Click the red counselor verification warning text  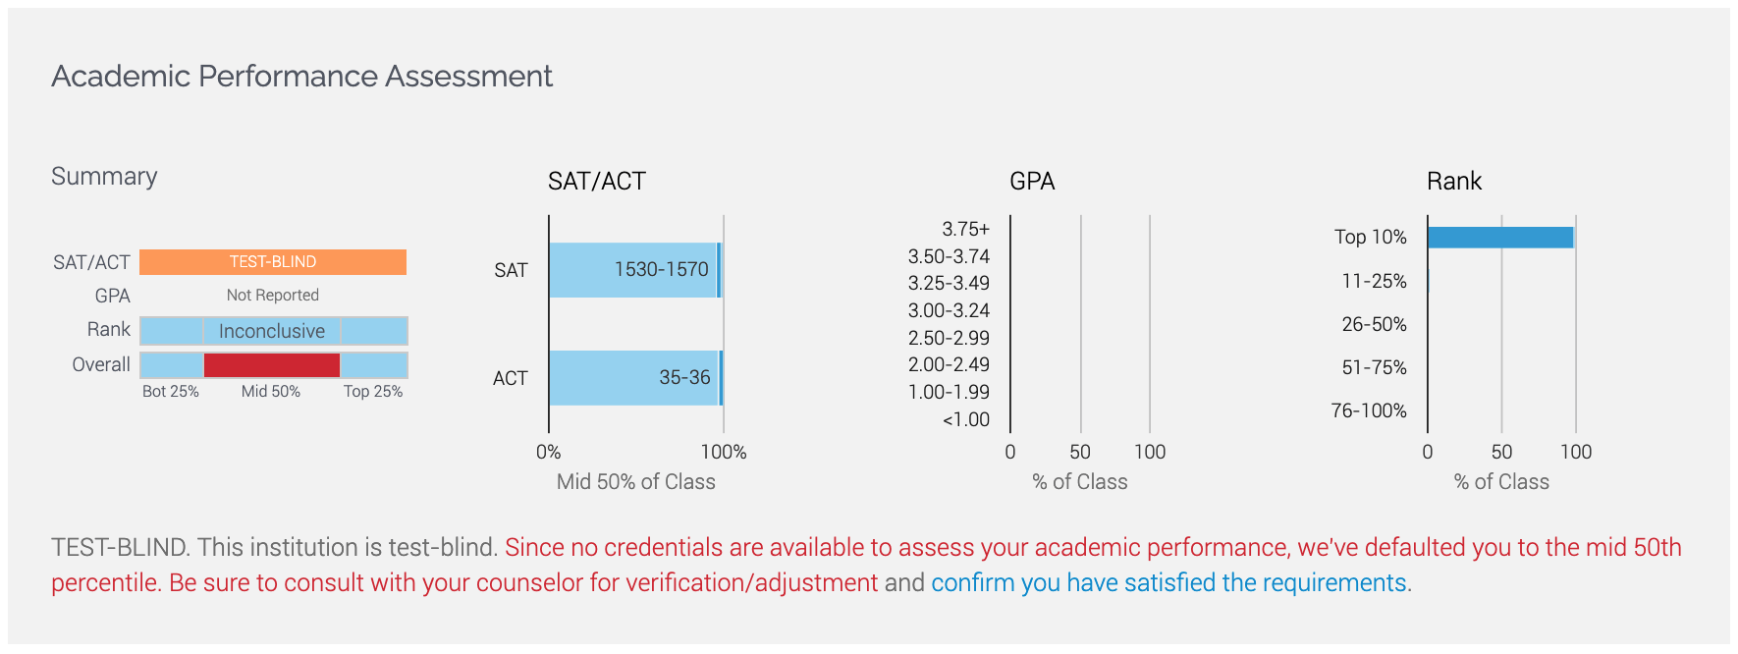tap(867, 565)
